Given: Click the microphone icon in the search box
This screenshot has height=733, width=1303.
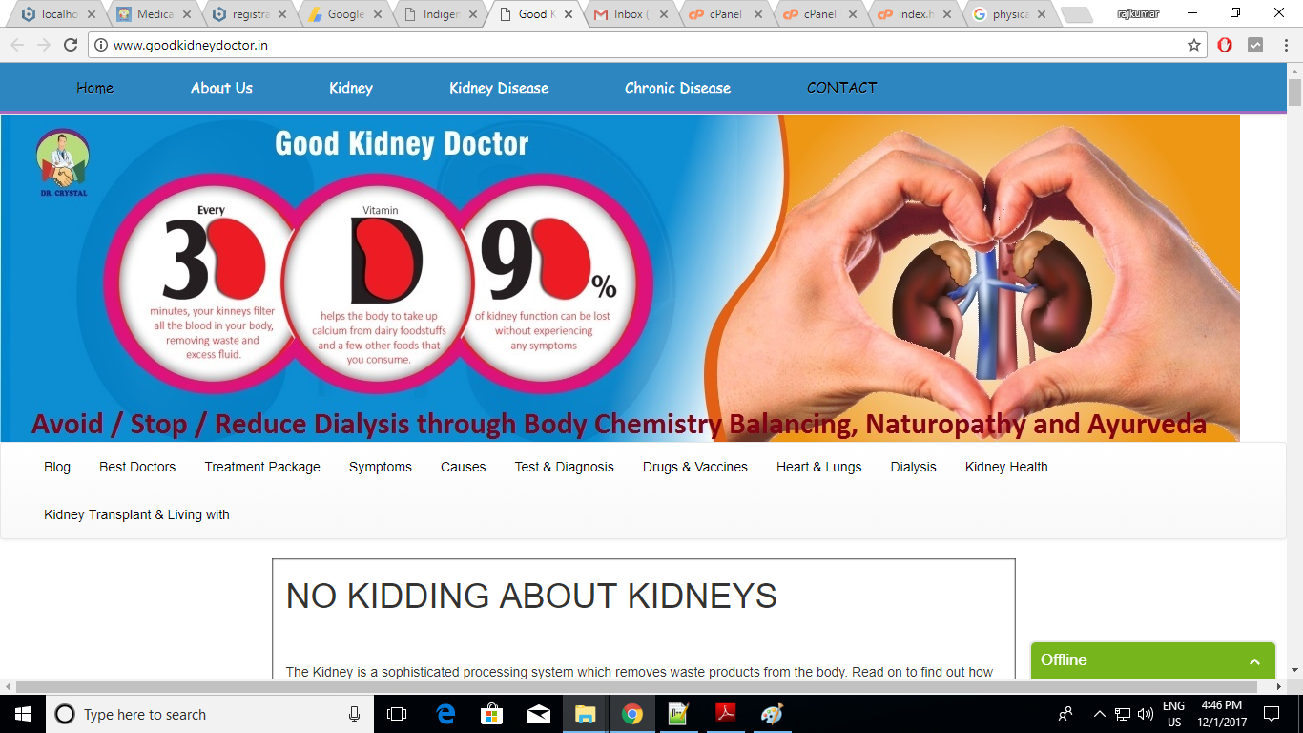Looking at the screenshot, I should [353, 714].
